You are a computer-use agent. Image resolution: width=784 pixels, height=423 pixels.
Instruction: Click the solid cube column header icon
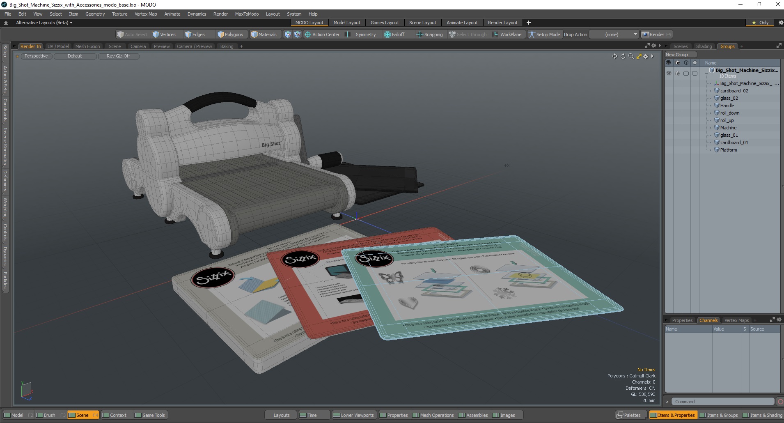tap(695, 63)
